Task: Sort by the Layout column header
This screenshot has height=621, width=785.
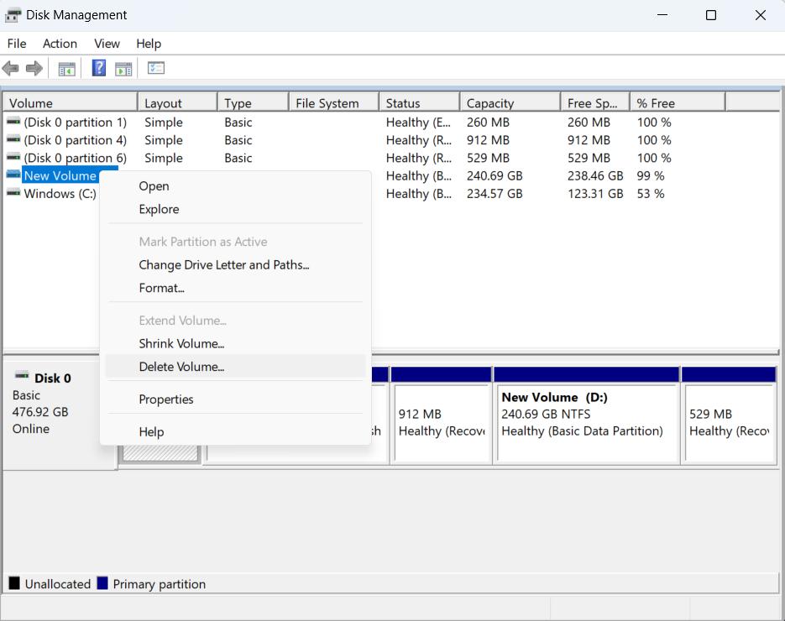Action: [177, 103]
